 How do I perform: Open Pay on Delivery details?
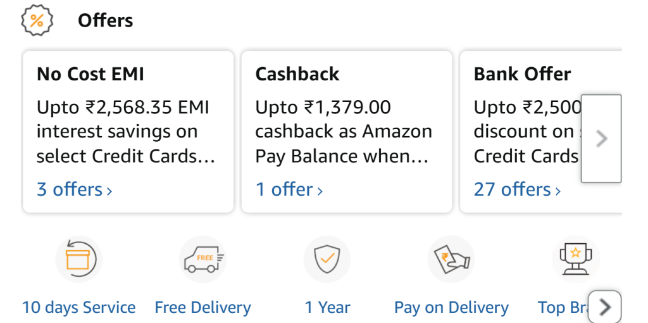[x=451, y=308]
